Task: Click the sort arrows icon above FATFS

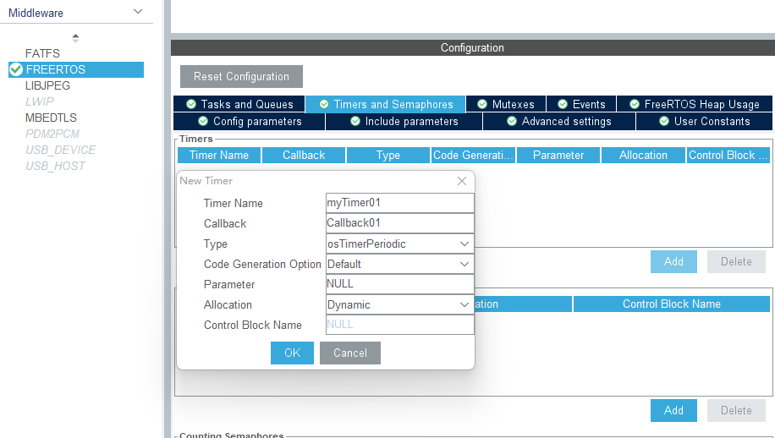Action: (75, 38)
